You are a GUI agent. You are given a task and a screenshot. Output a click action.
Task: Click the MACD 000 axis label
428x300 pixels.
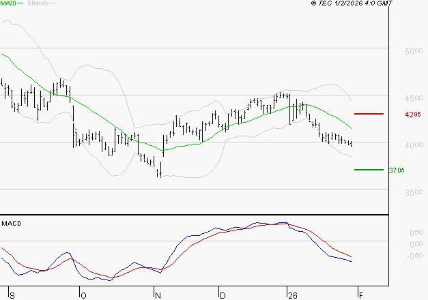tap(416, 244)
